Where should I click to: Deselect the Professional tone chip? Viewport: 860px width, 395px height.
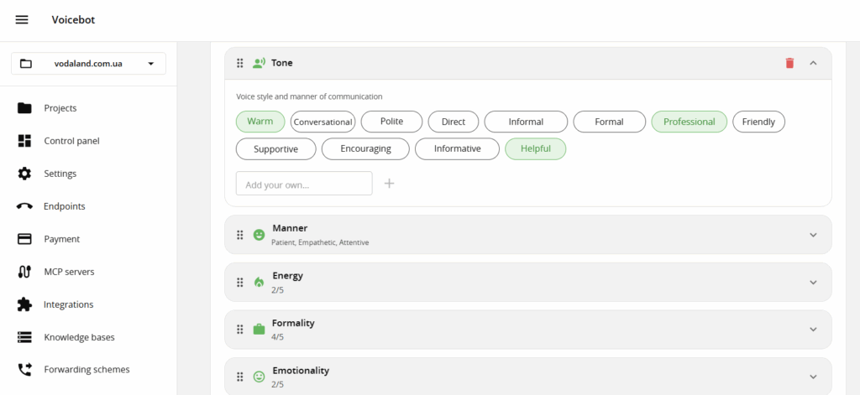click(690, 122)
